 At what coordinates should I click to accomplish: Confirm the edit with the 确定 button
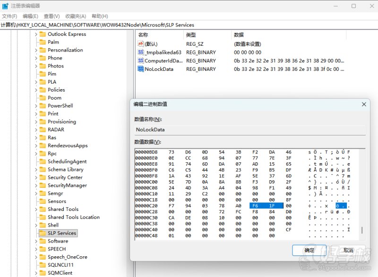(309, 250)
